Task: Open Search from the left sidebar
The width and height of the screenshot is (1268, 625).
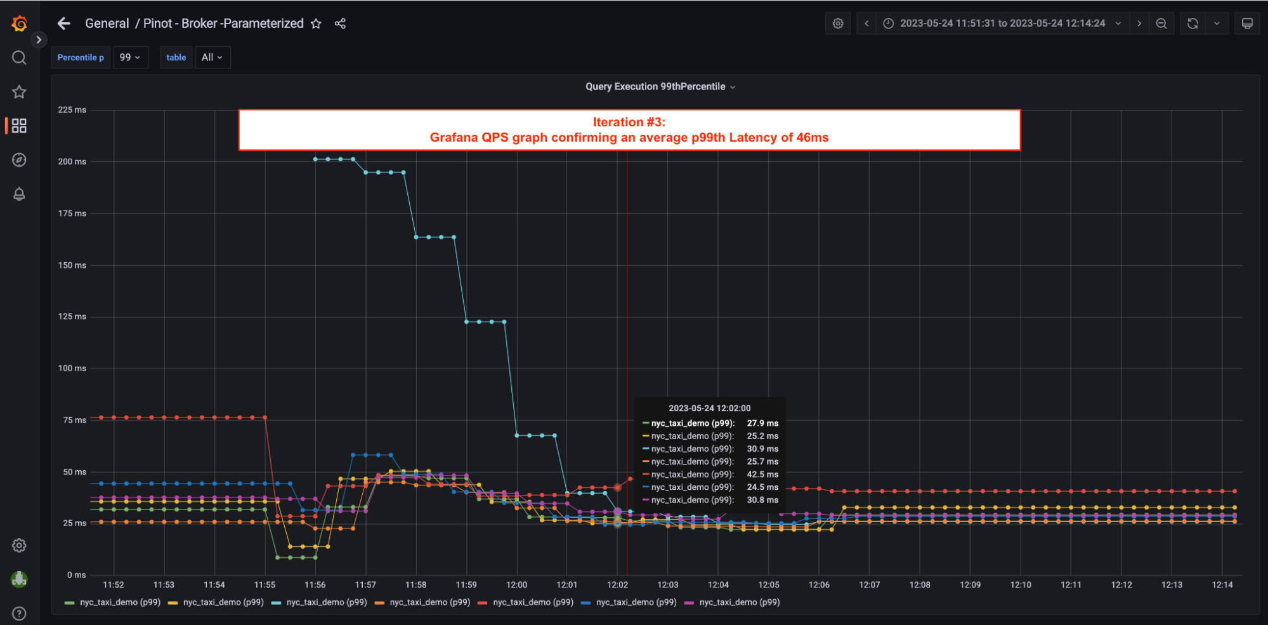Action: [19, 57]
